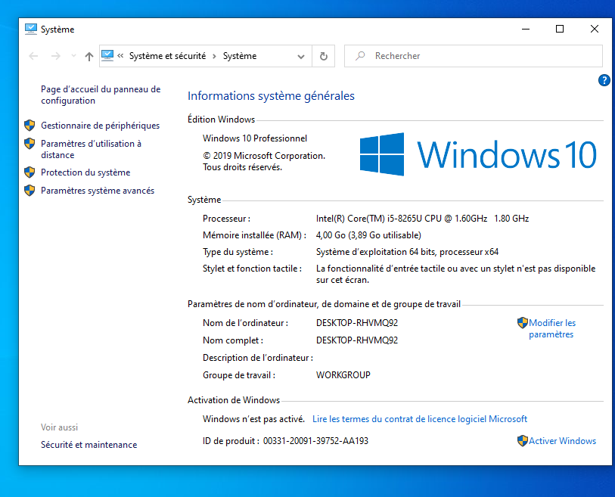Screen dimensions: 615x497
Task: Click shield icon beside Paramètres d'utilisation à distance
Action: (30, 144)
